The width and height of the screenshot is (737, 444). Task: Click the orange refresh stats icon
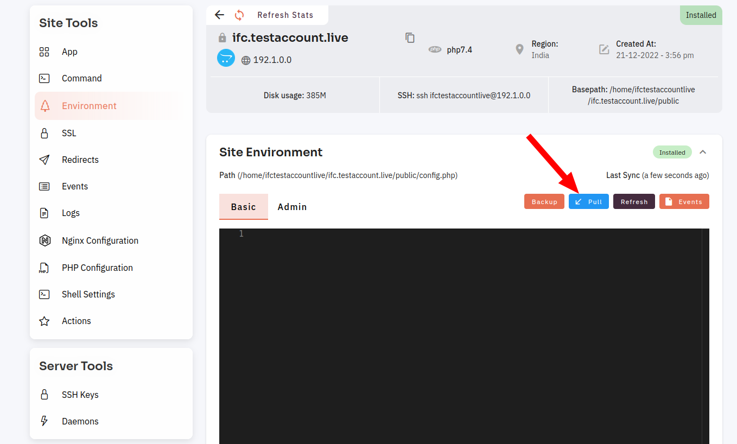[239, 15]
